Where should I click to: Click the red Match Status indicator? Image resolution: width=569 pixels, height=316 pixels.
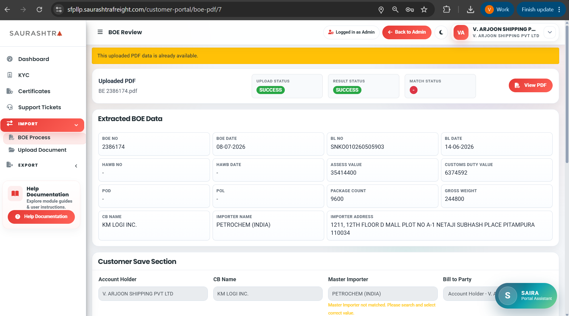click(x=414, y=90)
